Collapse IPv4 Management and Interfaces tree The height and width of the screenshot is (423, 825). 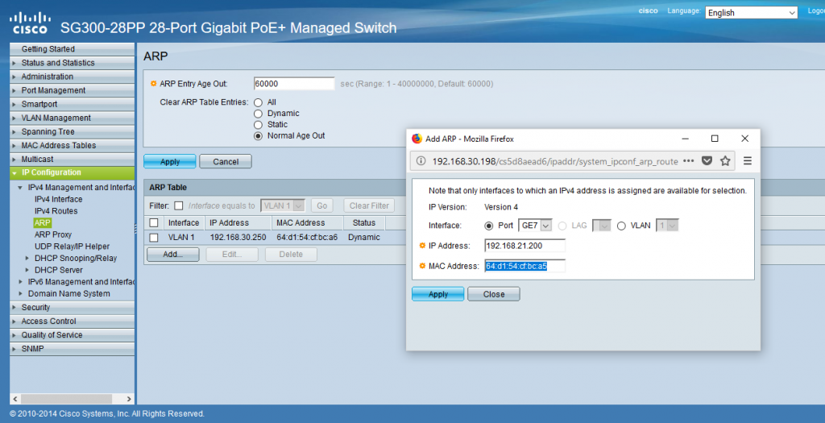20,187
